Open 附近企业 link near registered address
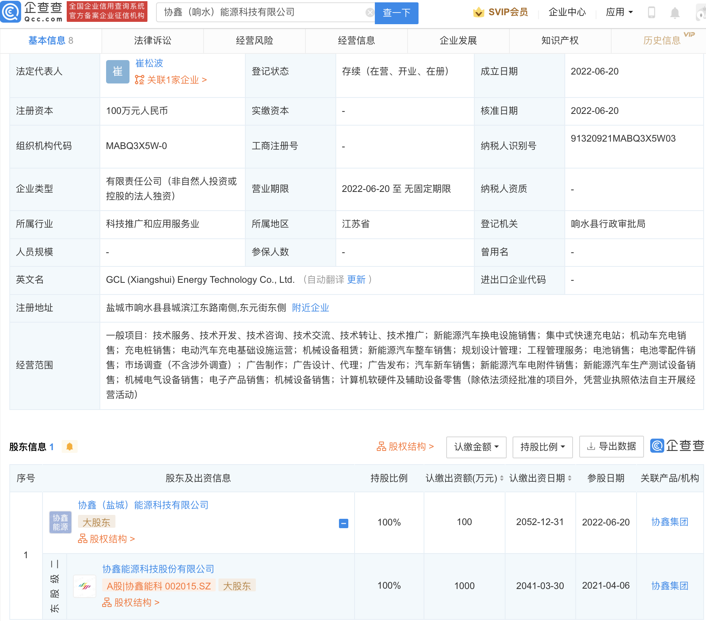Screen dimensions: 706x621 click(x=310, y=308)
